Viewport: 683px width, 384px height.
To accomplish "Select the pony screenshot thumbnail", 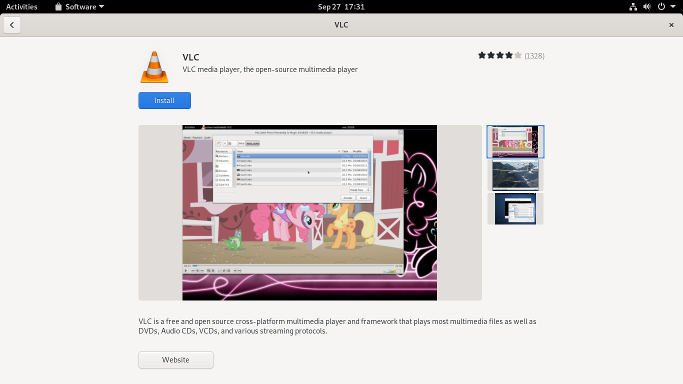I will pos(515,141).
